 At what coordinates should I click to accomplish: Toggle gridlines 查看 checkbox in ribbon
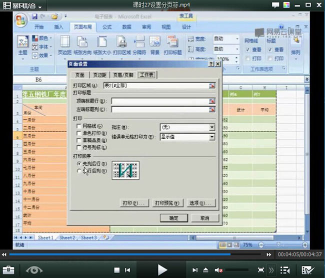point(247,50)
